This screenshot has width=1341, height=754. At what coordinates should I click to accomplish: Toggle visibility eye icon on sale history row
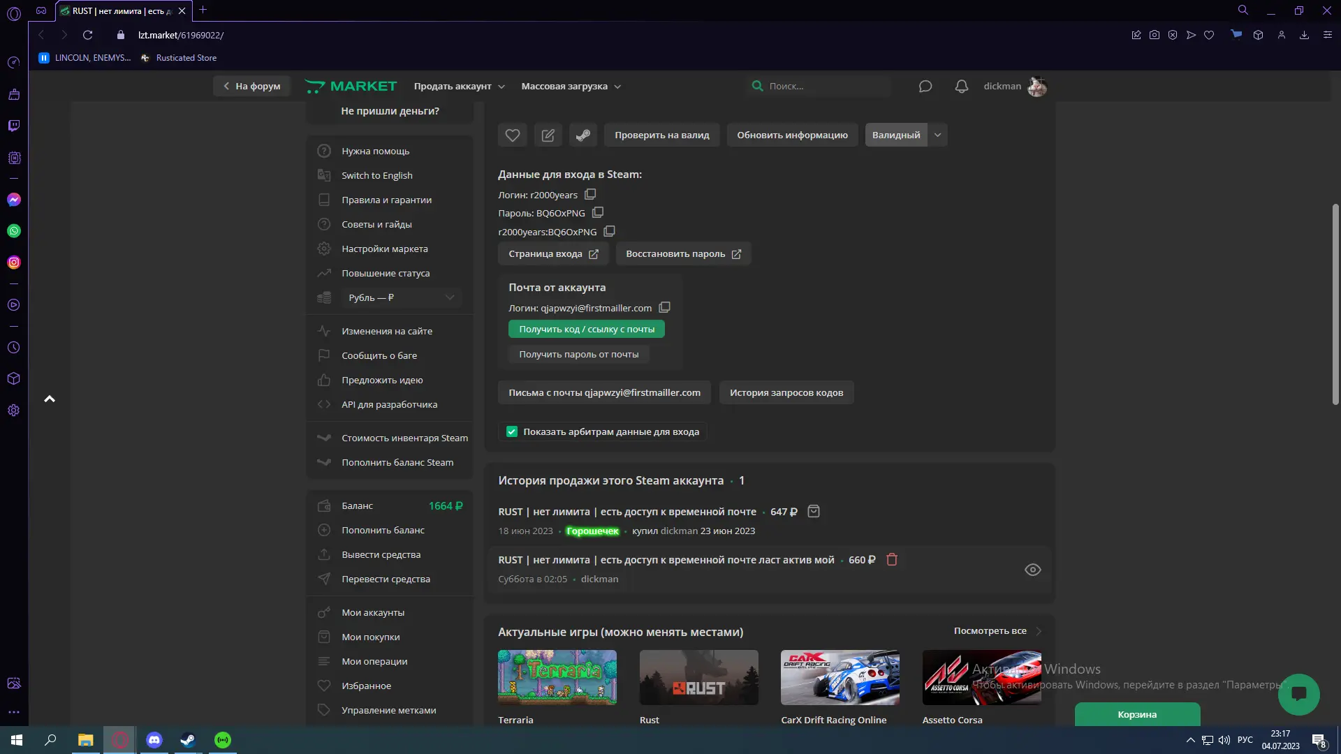pos(1032,570)
